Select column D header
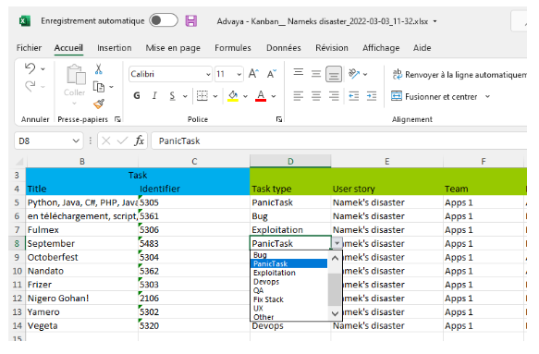Viewport: 539px width, 354px height. click(x=290, y=161)
